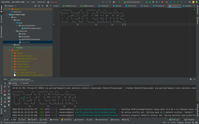This screenshot has width=199, height=124.
Task: Rollback changes with the undo arrow icon
Action: click(185, 2)
